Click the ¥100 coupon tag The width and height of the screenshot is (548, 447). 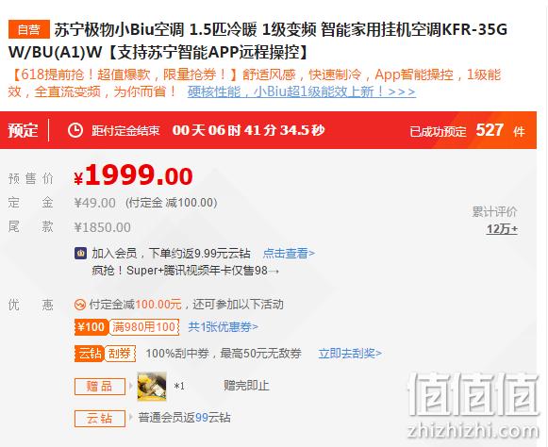coord(91,327)
